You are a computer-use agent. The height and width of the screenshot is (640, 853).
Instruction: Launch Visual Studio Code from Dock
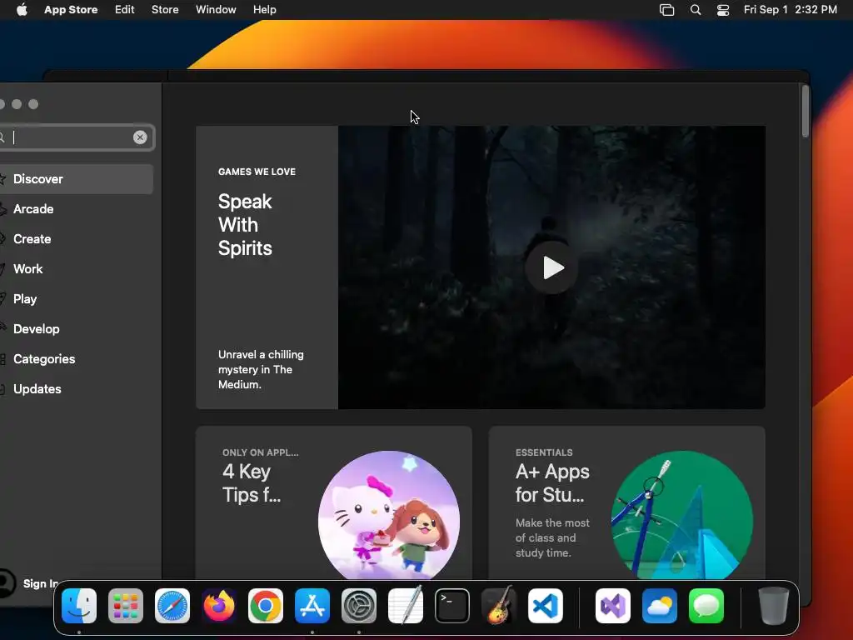point(545,606)
